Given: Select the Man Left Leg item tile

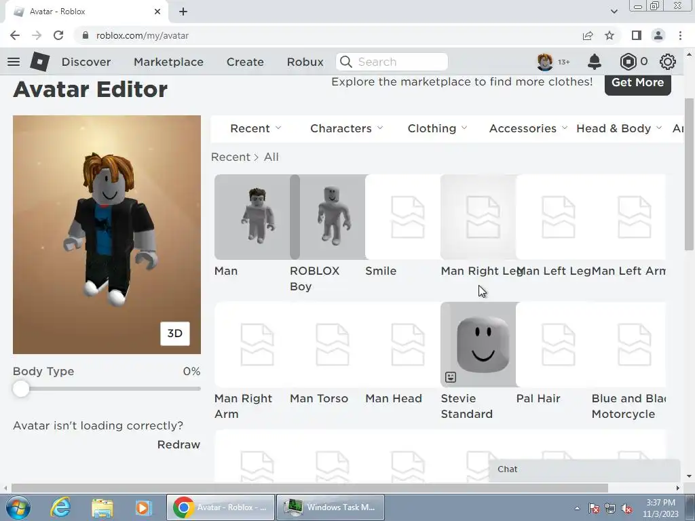Looking at the screenshot, I should (554, 216).
